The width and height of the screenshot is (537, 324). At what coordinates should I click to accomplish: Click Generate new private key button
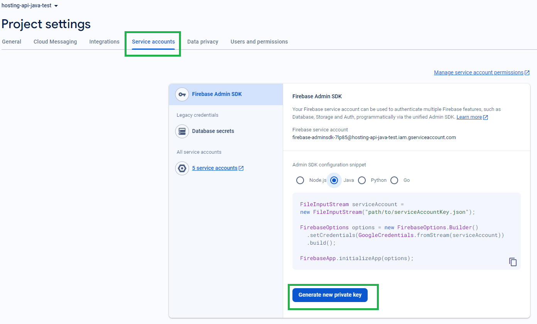pos(330,295)
